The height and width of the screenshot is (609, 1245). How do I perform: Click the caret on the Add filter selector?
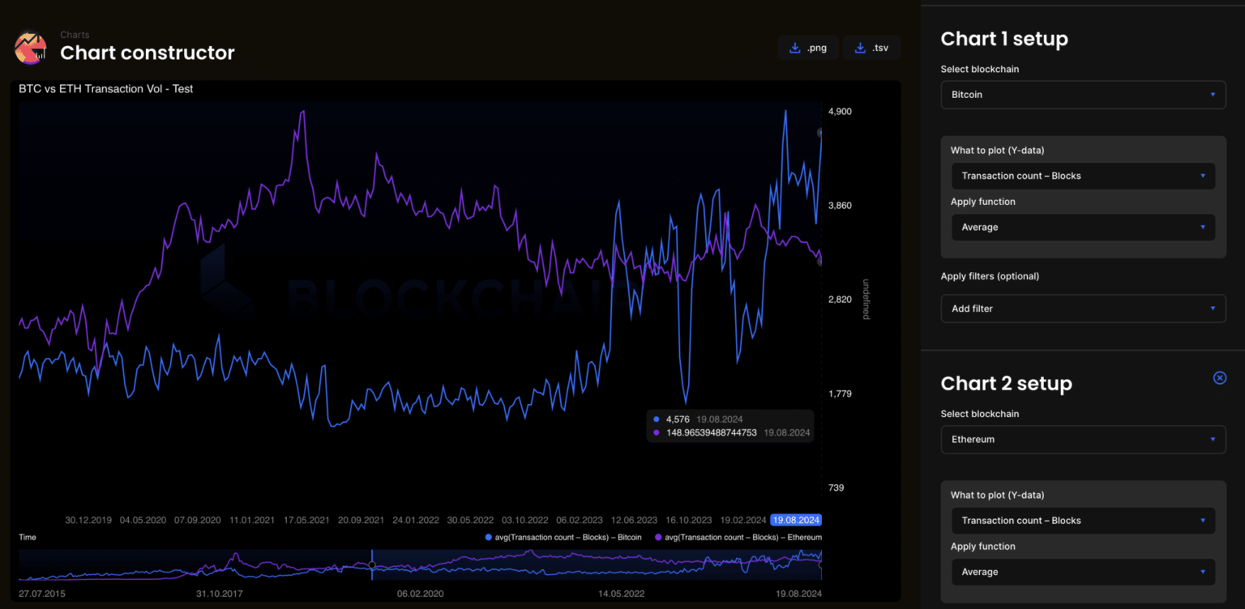point(1214,309)
